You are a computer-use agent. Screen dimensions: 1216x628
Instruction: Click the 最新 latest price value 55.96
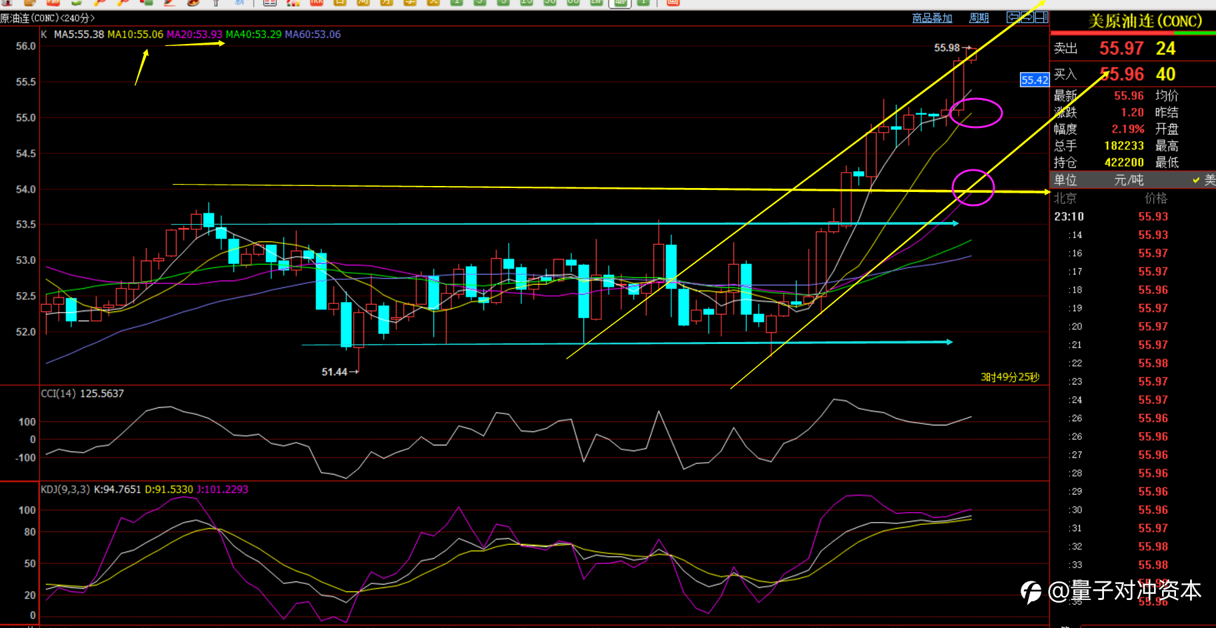[1129, 96]
